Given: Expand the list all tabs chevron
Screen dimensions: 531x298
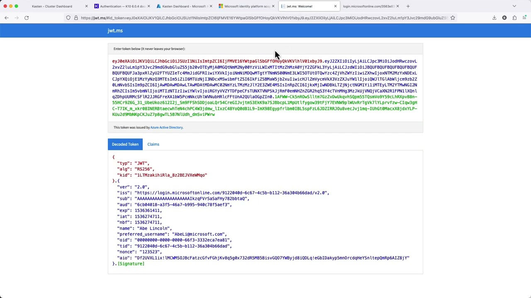Looking at the screenshot, I should [514, 6].
